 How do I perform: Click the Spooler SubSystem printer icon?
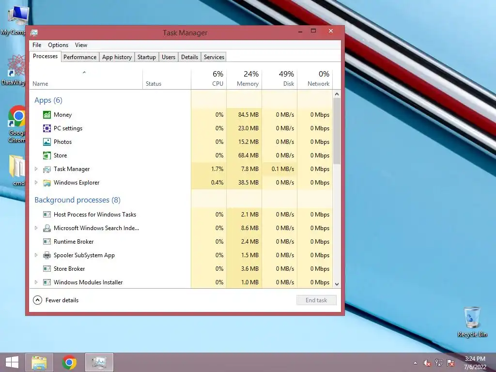pyautogui.click(x=47, y=255)
